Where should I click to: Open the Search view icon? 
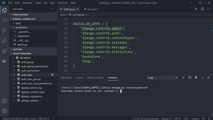[4, 20]
